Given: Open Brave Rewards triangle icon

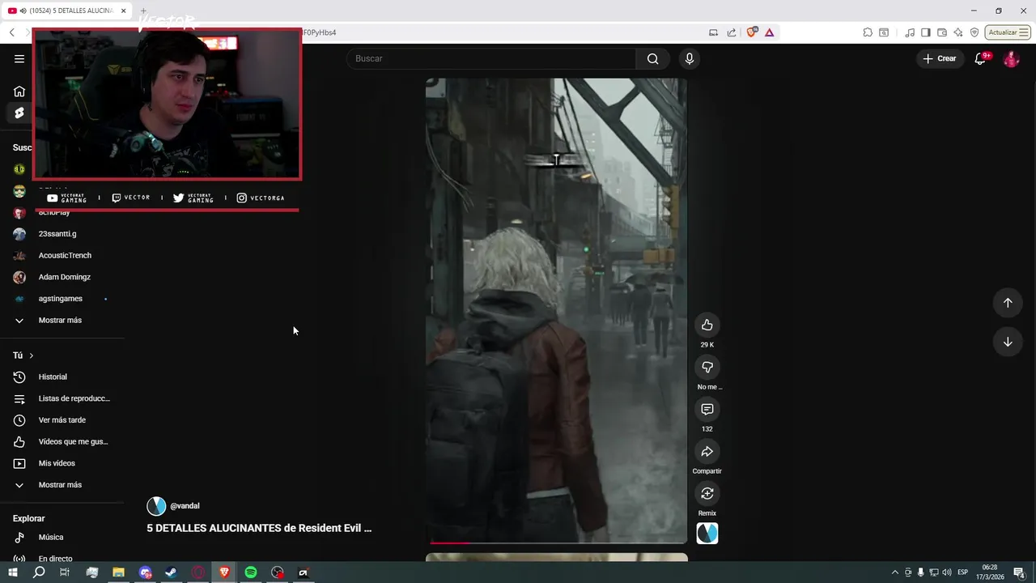Looking at the screenshot, I should coord(769,32).
